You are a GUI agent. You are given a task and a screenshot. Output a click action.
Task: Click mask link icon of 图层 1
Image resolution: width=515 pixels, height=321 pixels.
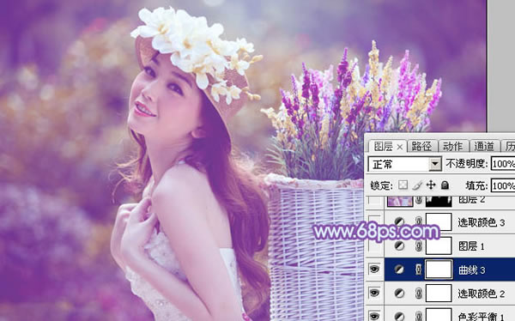[x=419, y=245]
